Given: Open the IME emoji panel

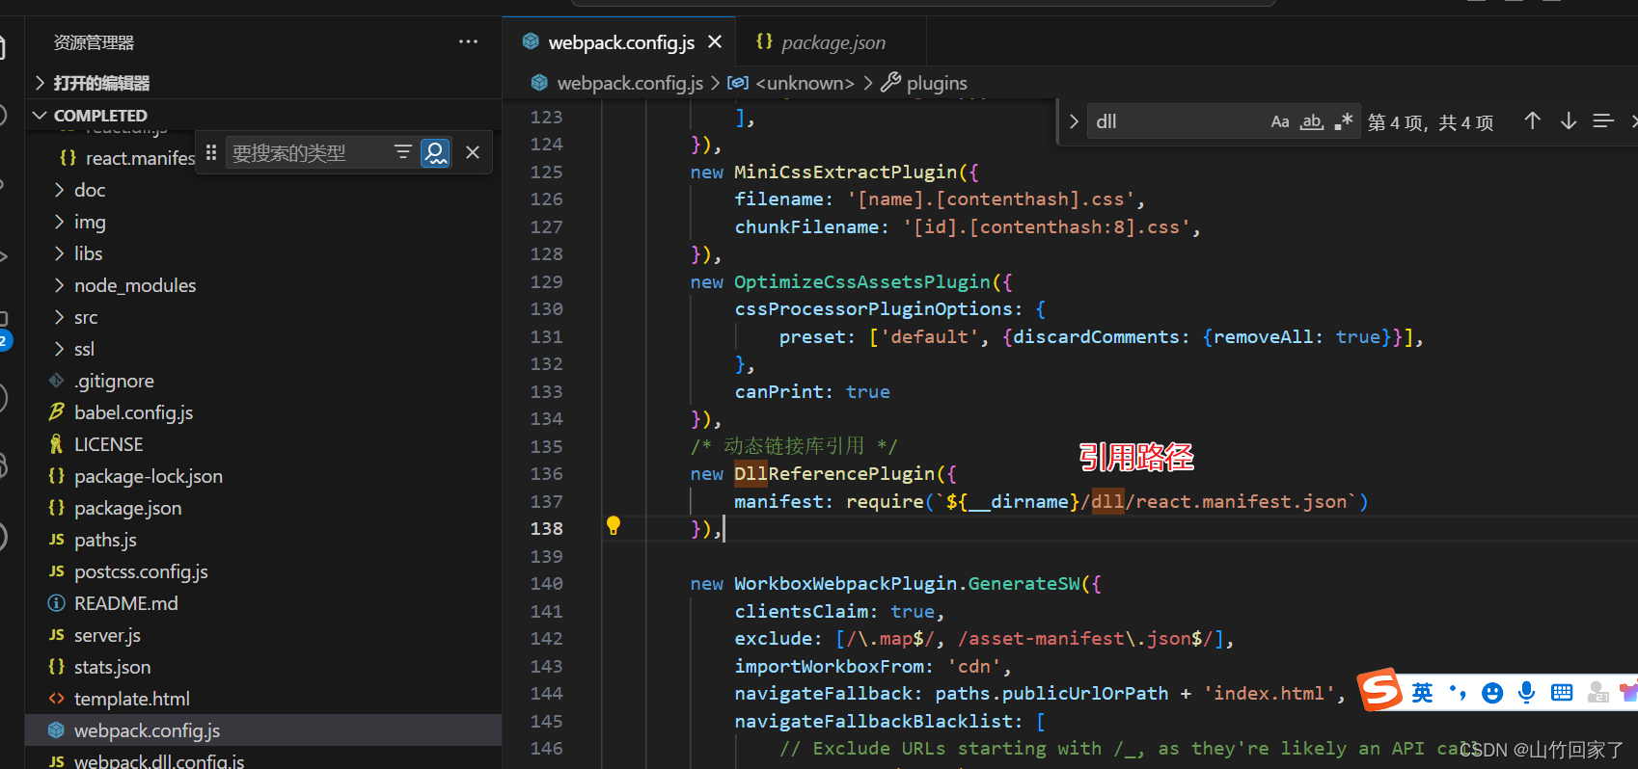Looking at the screenshot, I should click(1492, 693).
